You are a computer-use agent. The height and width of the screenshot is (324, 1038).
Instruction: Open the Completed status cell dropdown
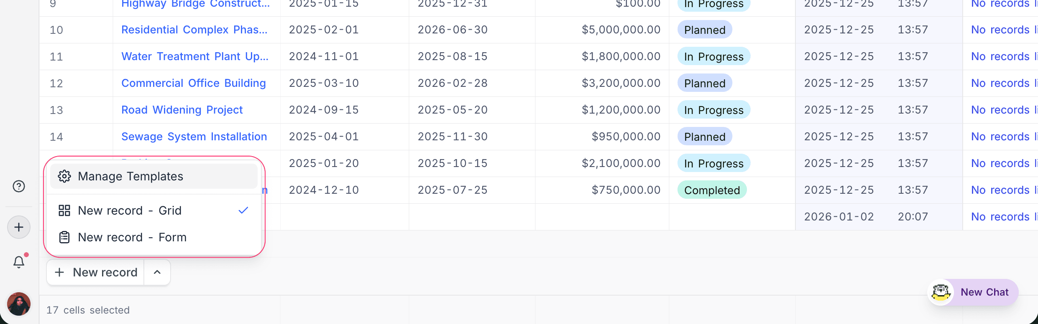pos(712,190)
